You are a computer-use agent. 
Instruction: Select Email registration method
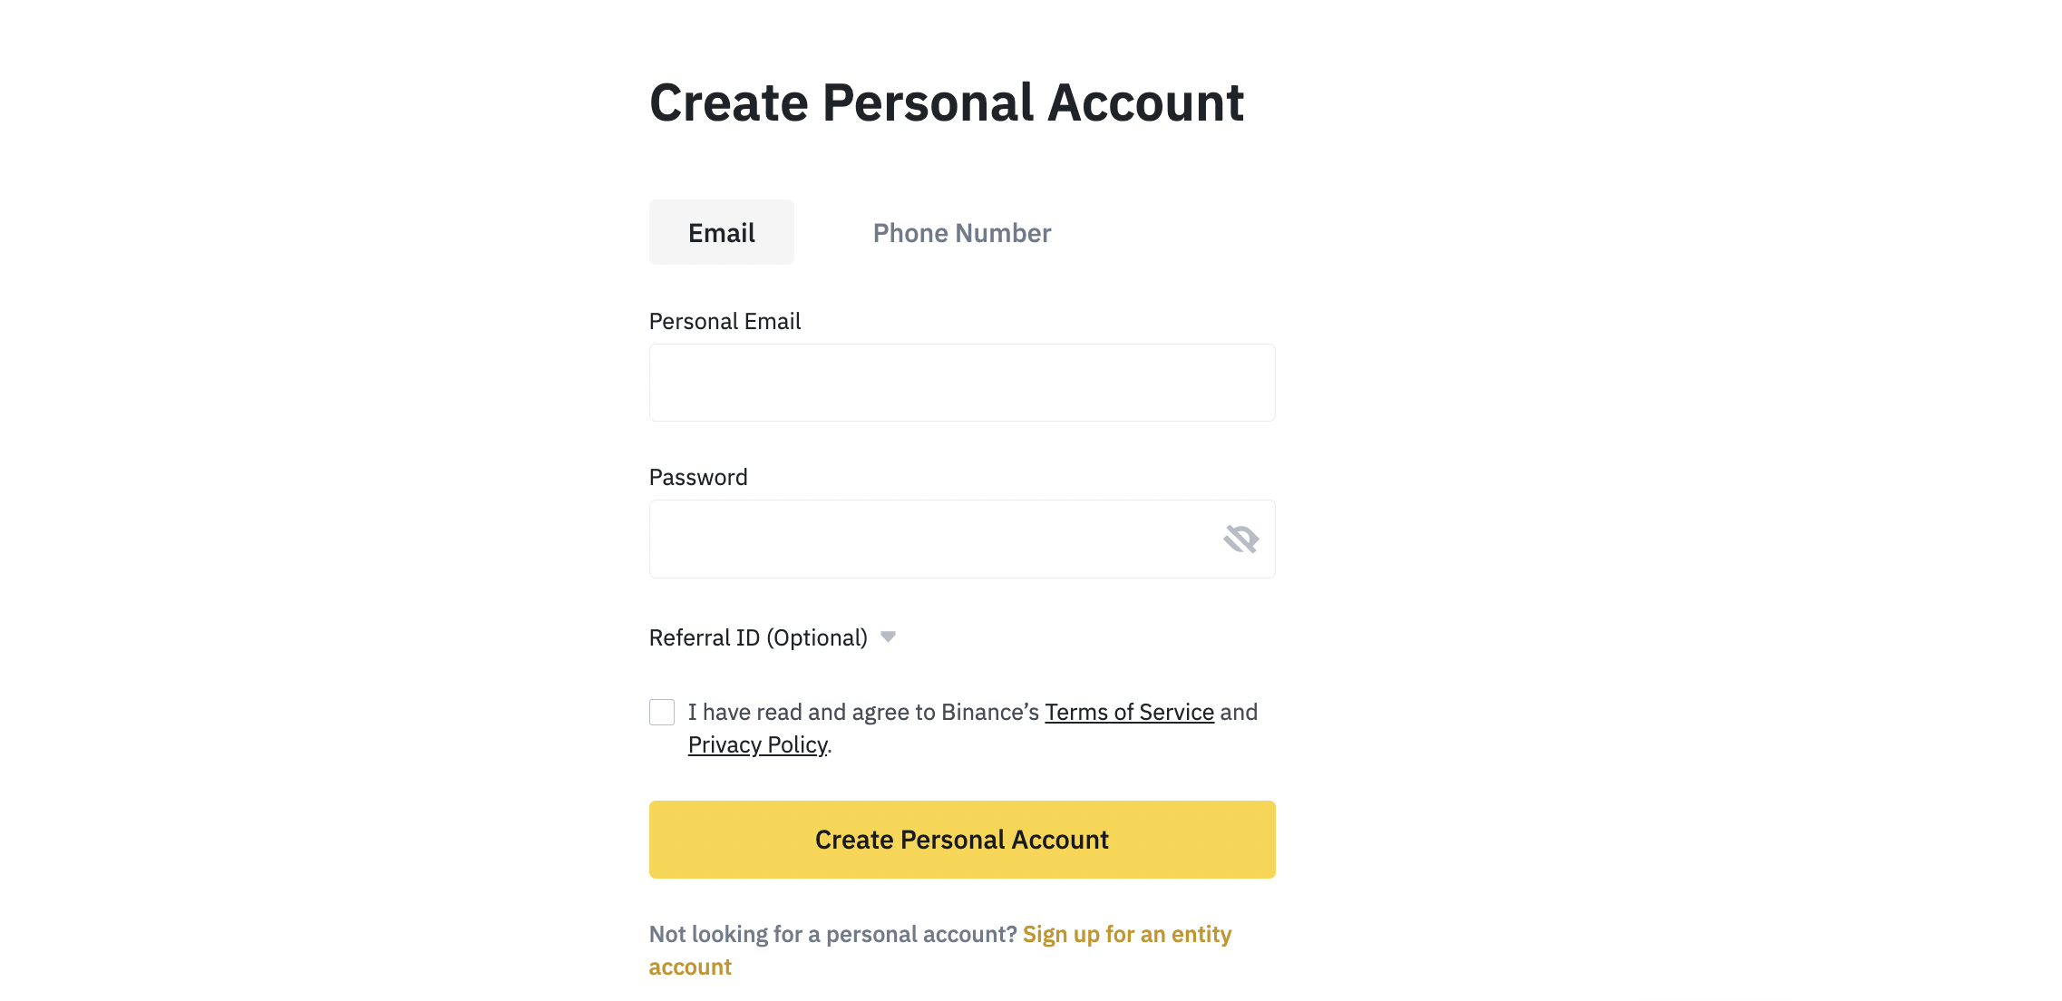722,231
